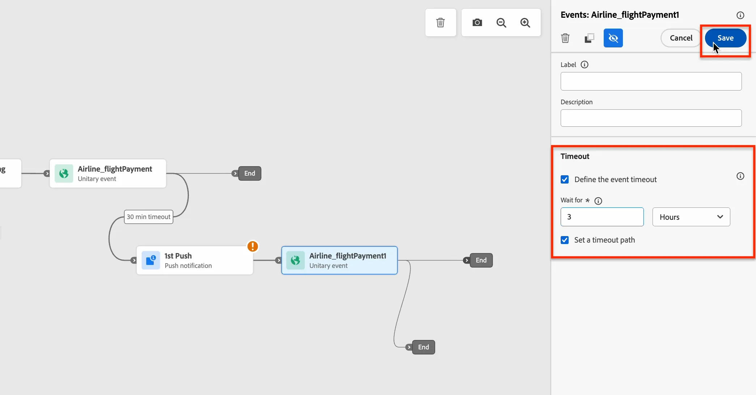Select End node right of Airline_flightPayment1
Image resolution: width=756 pixels, height=395 pixels.
point(481,260)
